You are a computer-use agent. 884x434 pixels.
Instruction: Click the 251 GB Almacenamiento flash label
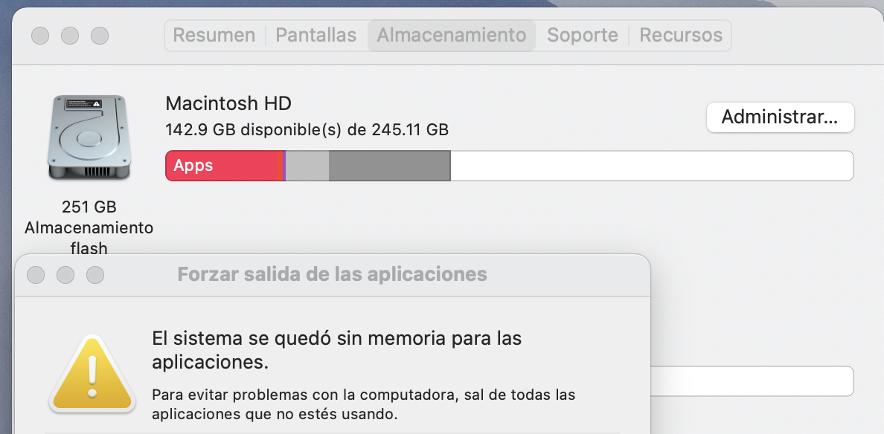89,227
